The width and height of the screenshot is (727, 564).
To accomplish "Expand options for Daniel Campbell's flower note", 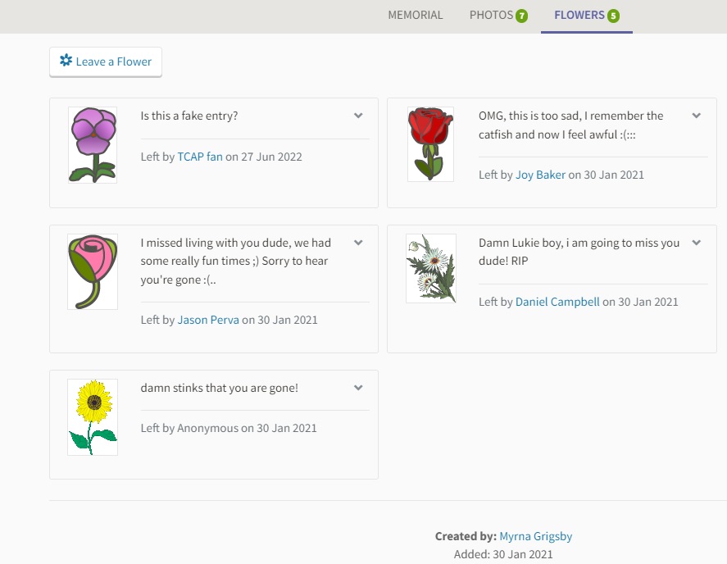I will (x=697, y=243).
